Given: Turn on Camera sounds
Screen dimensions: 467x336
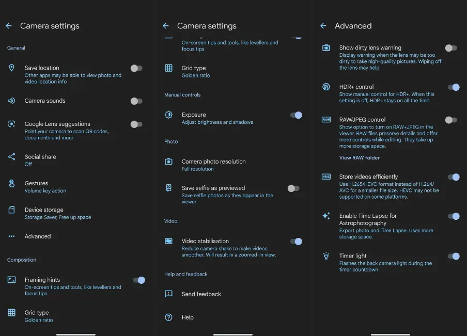Looking at the screenshot, I should coord(136,101).
